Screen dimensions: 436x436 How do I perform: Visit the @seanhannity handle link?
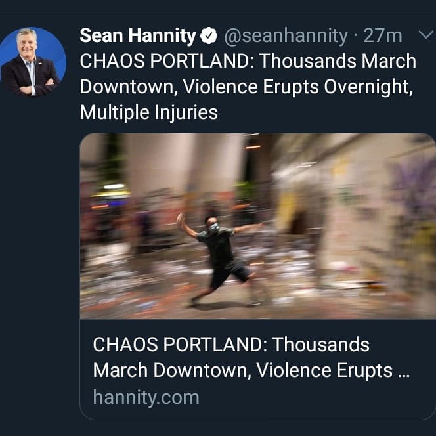[286, 36]
